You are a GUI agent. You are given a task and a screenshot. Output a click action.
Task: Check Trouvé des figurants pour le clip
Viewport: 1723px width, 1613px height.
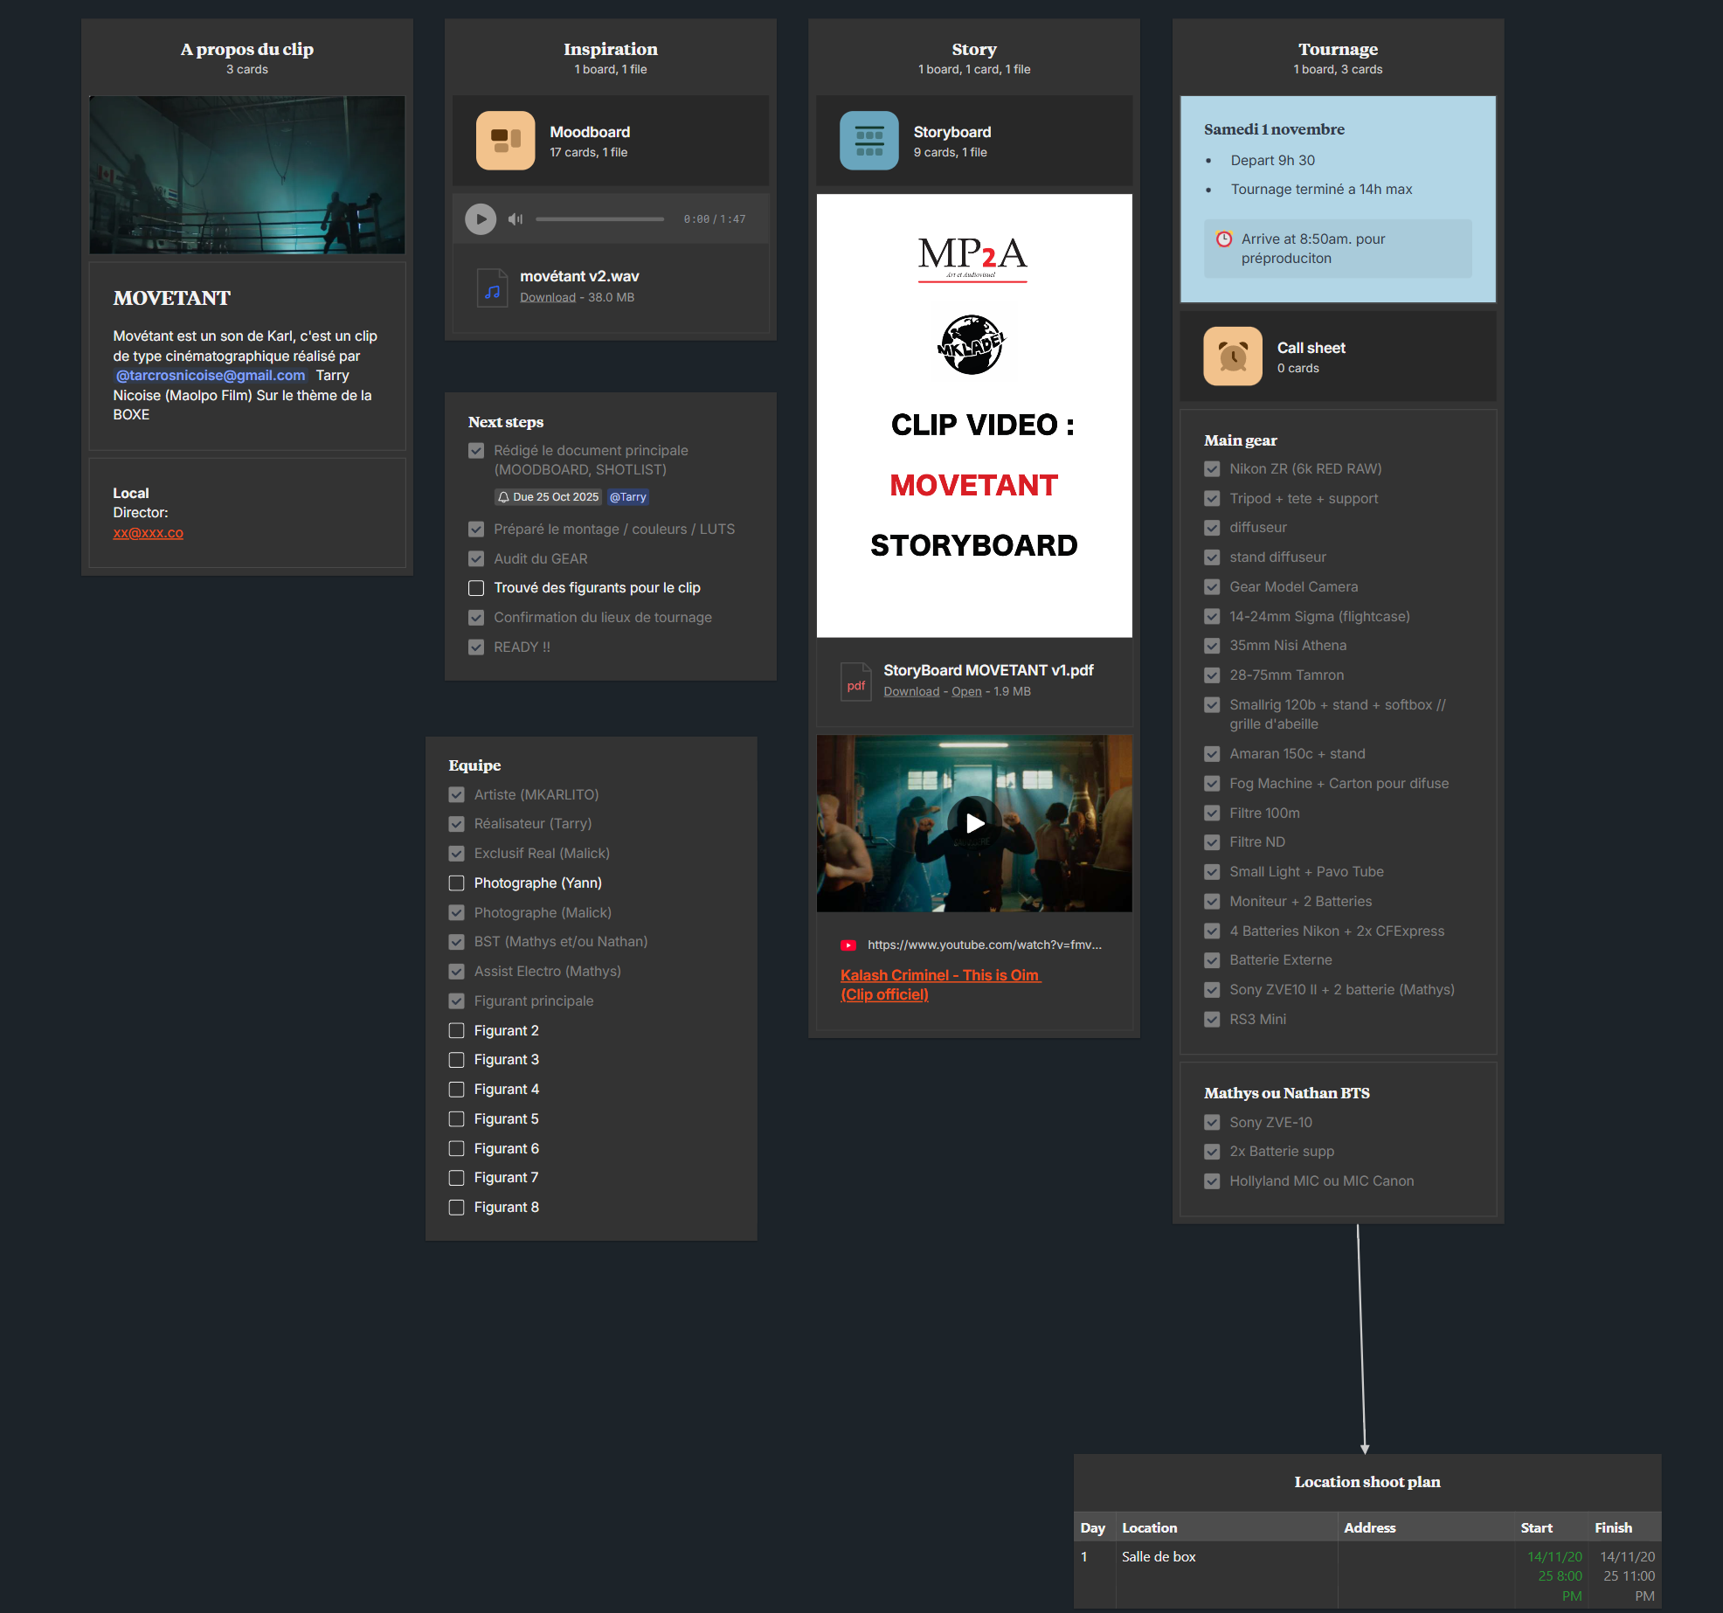(x=476, y=588)
